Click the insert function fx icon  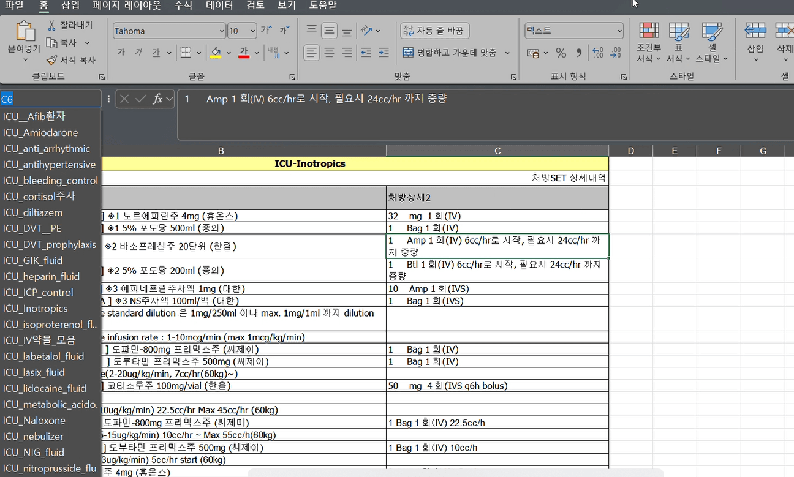click(x=157, y=99)
